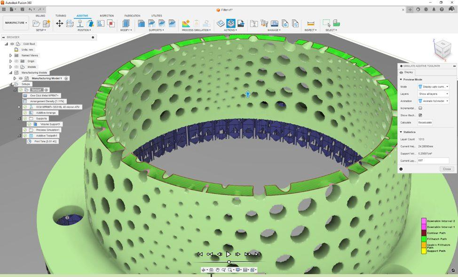Click Close in Simulate Additive Toolpath panel
This screenshot has height=277, width=458.
pyautogui.click(x=447, y=169)
